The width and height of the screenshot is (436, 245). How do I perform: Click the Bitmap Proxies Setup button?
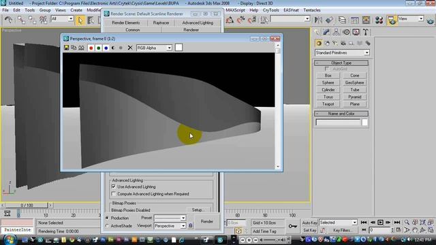click(198, 210)
